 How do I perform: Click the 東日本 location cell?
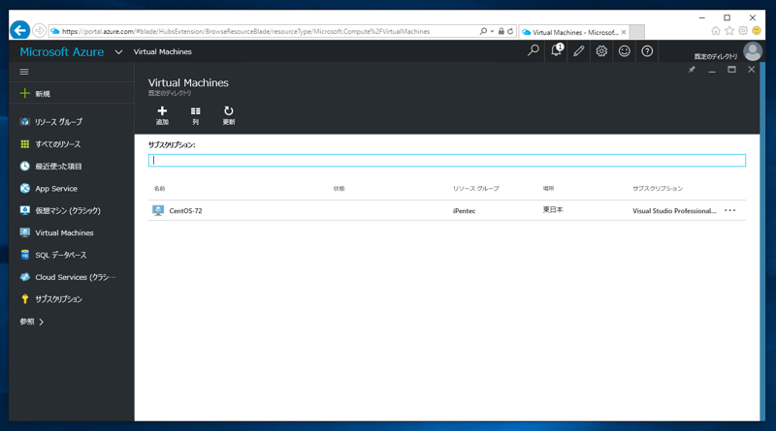click(x=553, y=210)
